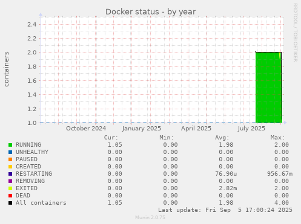Click the orange PAUSED legend swatch
The width and height of the screenshot is (301, 224).
(10, 159)
